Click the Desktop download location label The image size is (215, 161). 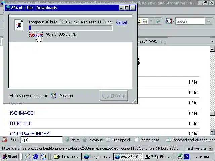tap(66, 96)
